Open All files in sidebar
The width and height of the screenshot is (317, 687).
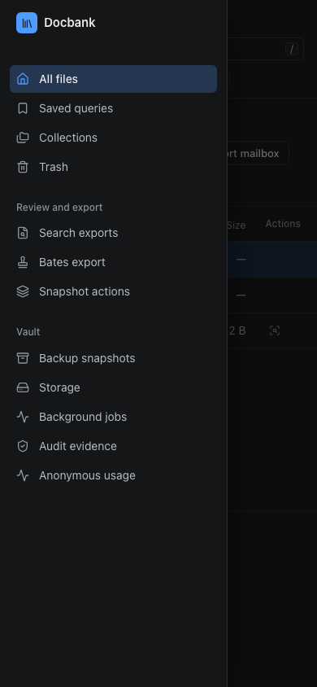point(113,79)
